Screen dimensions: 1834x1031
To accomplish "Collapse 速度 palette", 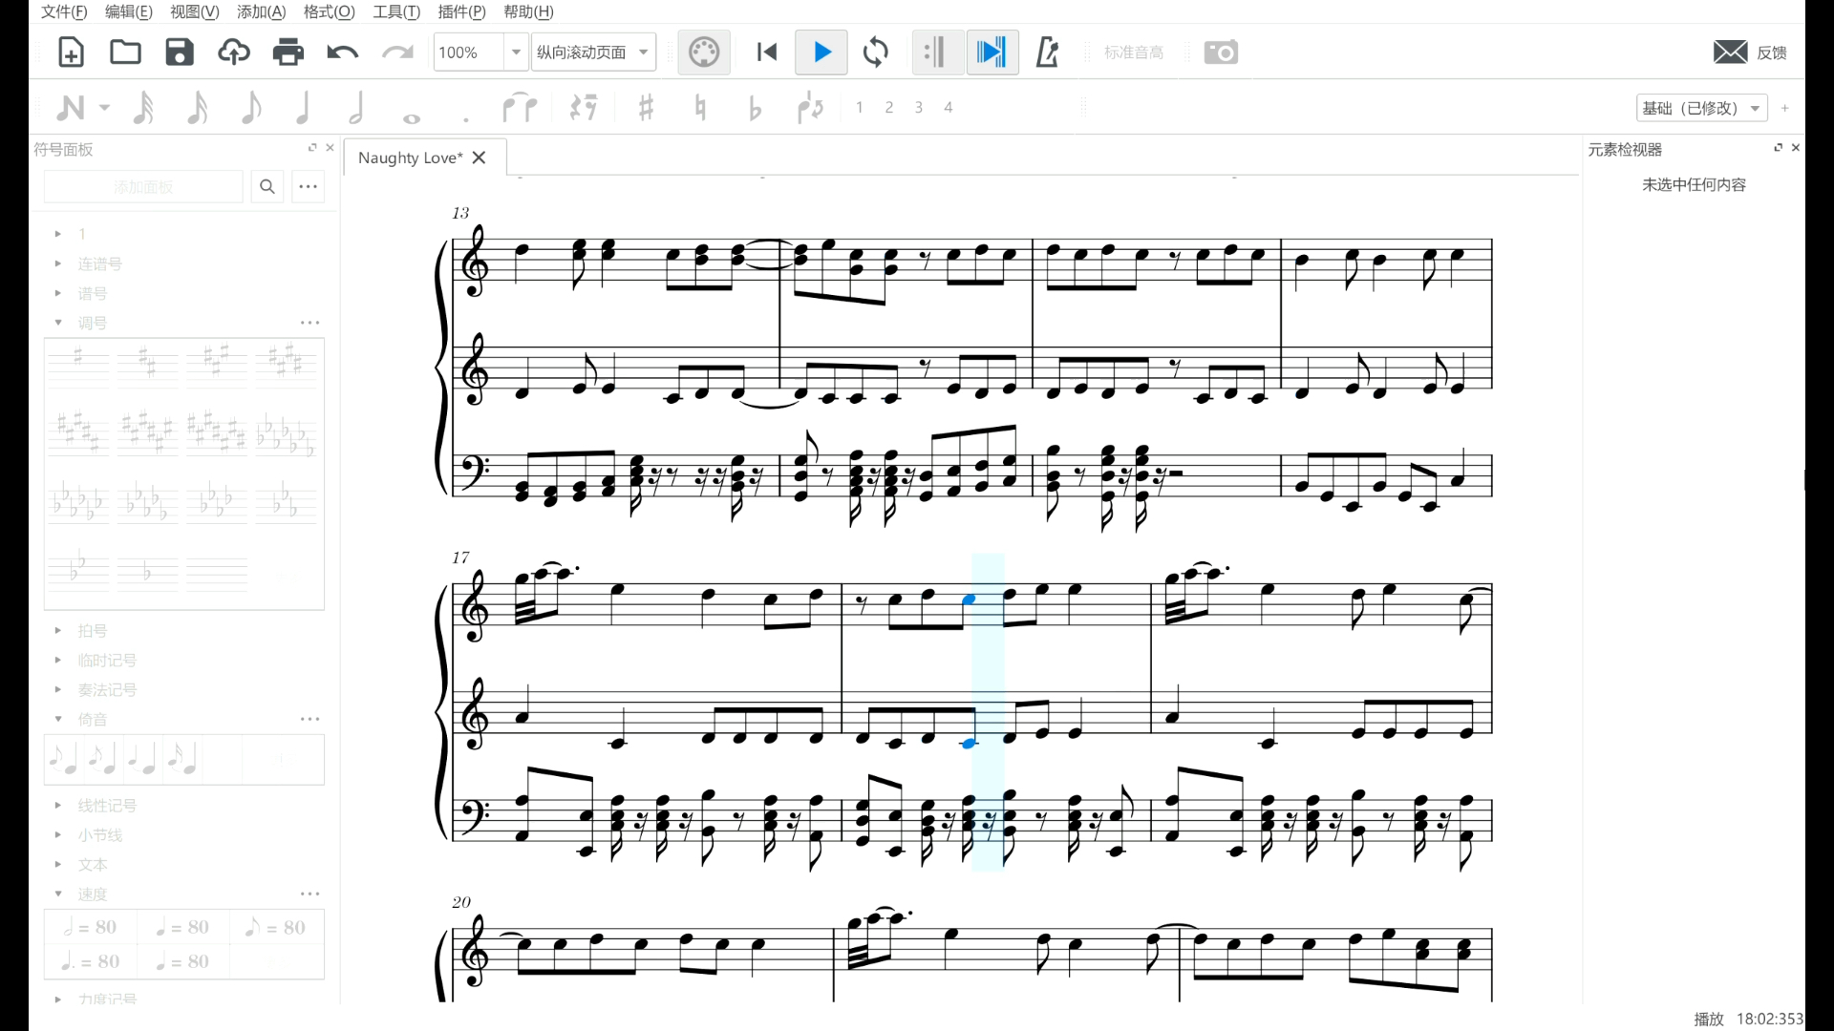I will coord(58,894).
